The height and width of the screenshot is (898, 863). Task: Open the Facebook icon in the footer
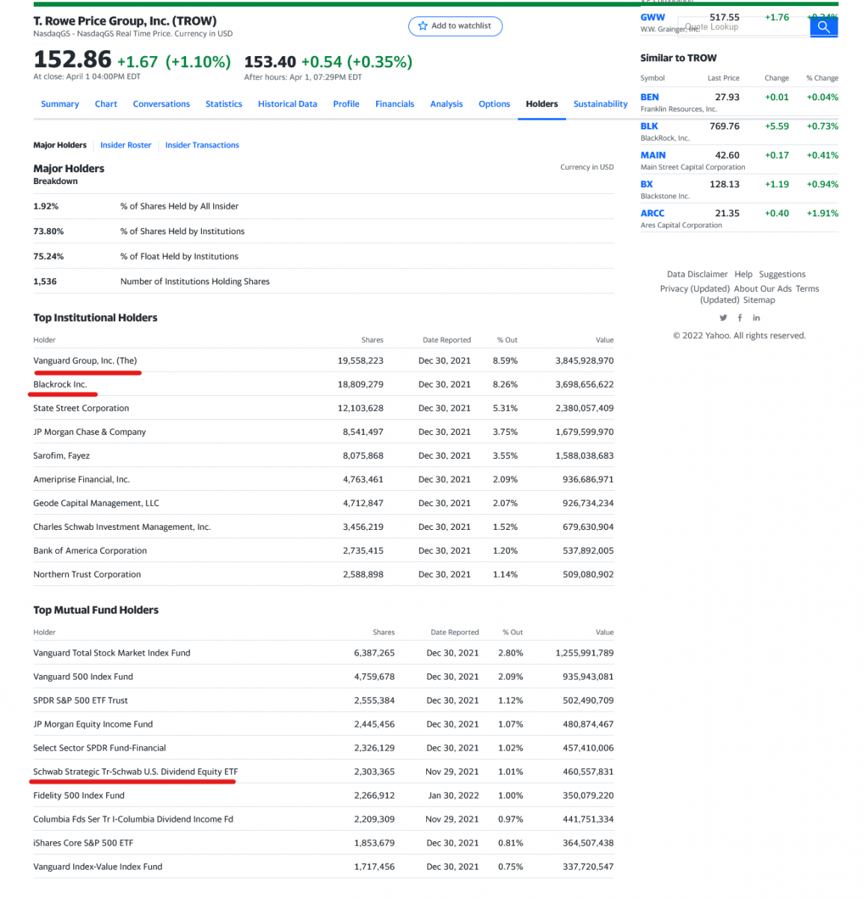(x=740, y=318)
